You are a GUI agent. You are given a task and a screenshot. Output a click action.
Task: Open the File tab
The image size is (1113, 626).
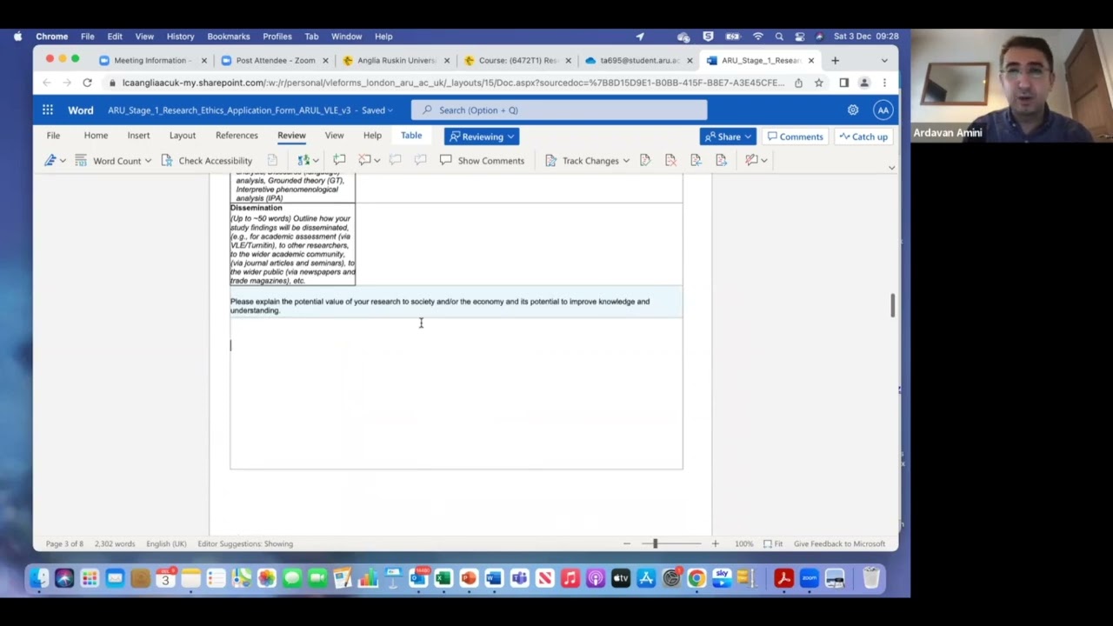[x=53, y=136]
